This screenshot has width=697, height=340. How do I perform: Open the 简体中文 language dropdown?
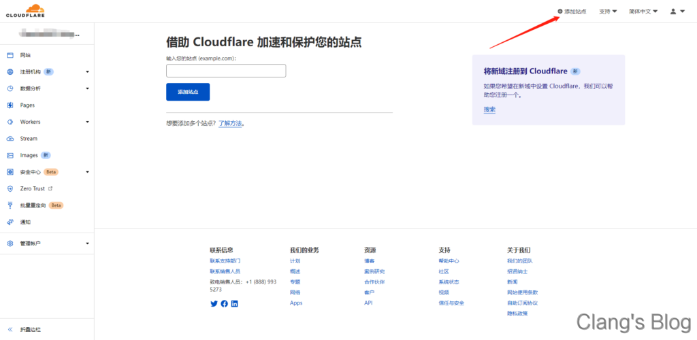point(643,12)
